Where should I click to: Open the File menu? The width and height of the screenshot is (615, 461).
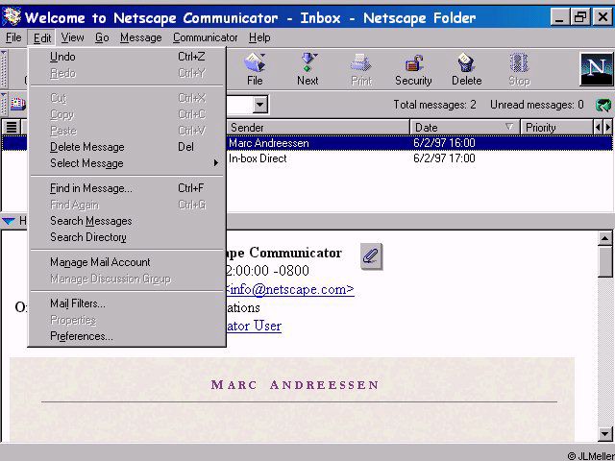13,37
